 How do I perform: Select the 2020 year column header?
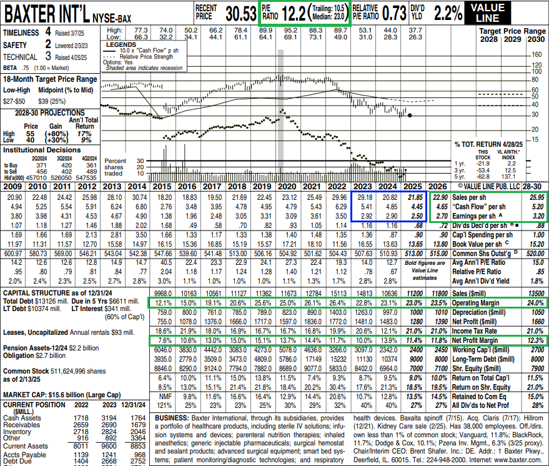287,187
